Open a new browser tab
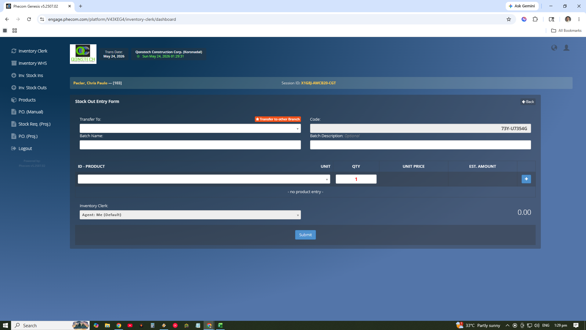Viewport: 586px width, 330px height. pyautogui.click(x=81, y=6)
